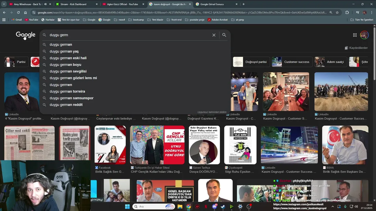The height and width of the screenshot is (211, 376).
Task: Open the Haritalar bookmark
Action: pos(48,20)
